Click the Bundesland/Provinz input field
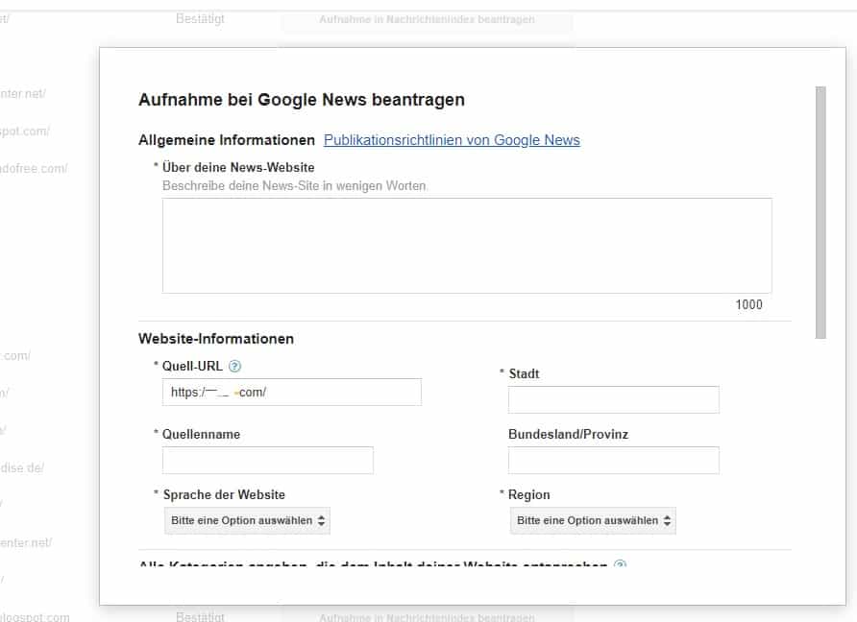Viewport: 857px width, 622px height. (x=613, y=461)
